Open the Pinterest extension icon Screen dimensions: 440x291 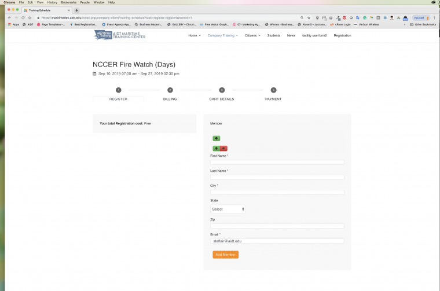pyautogui.click(x=344, y=18)
